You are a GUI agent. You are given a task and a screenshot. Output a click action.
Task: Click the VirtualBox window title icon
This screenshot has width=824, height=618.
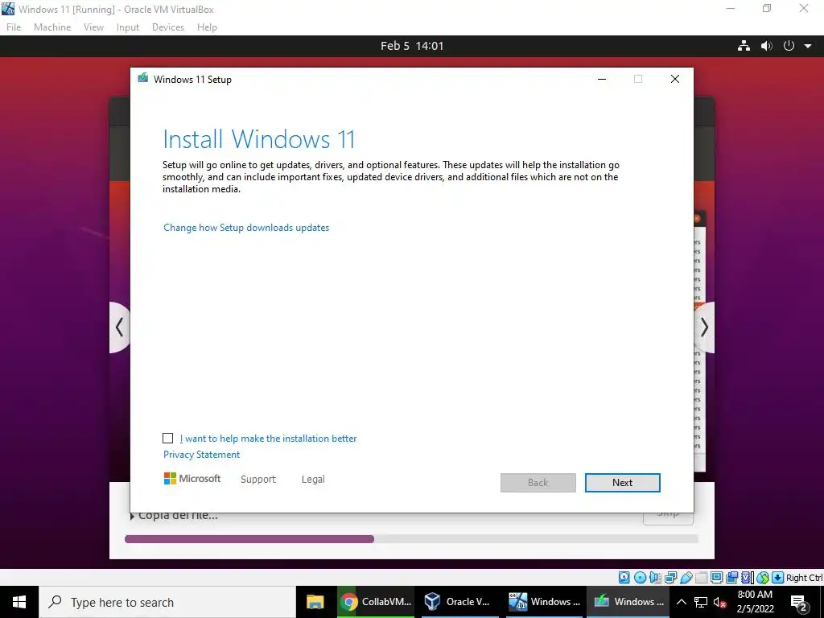coord(8,9)
